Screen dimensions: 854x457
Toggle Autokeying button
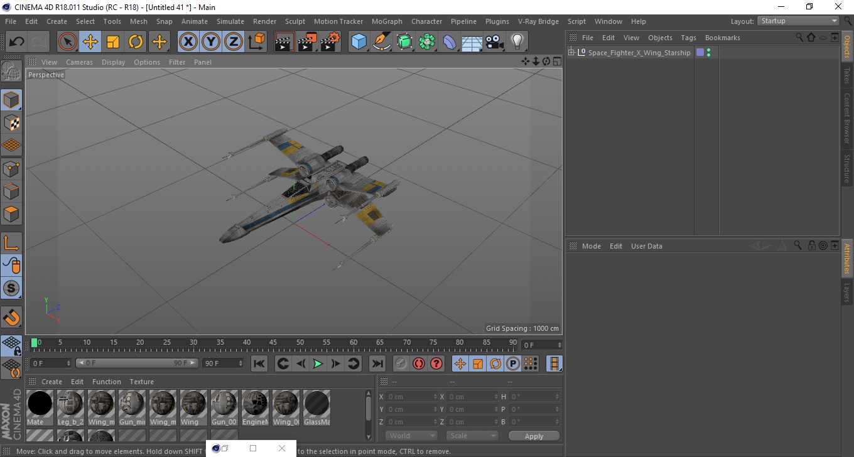tap(418, 363)
